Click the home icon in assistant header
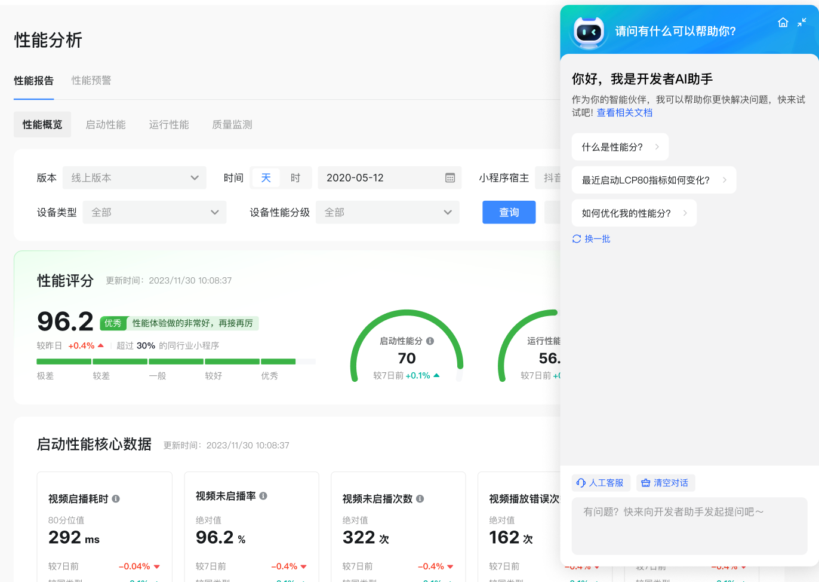Image resolution: width=819 pixels, height=582 pixels. tap(783, 23)
